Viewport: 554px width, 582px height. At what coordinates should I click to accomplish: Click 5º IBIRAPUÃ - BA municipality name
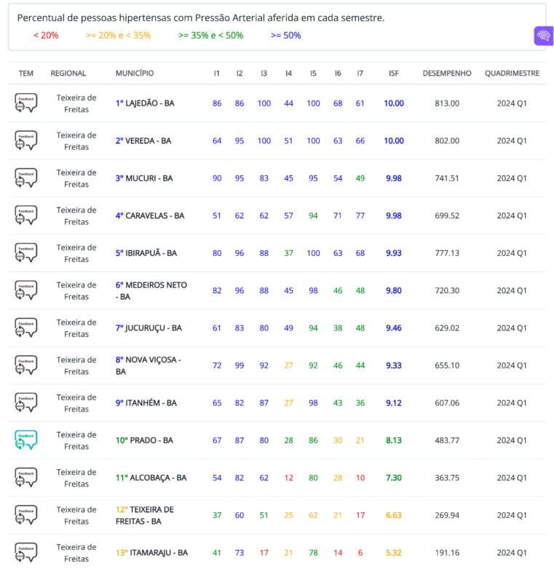[146, 253]
